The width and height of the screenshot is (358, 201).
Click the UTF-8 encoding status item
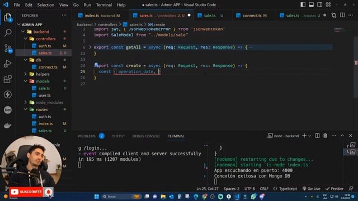coord(249,189)
